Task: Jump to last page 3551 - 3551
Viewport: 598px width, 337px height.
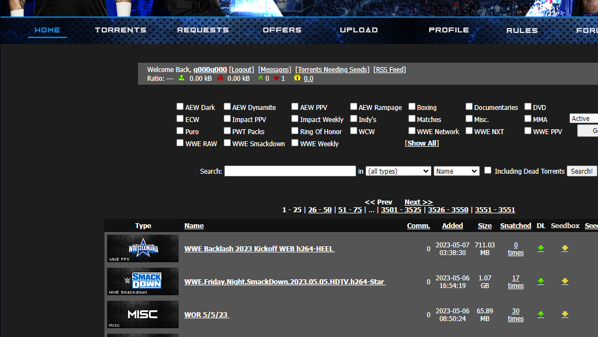Action: pos(495,209)
